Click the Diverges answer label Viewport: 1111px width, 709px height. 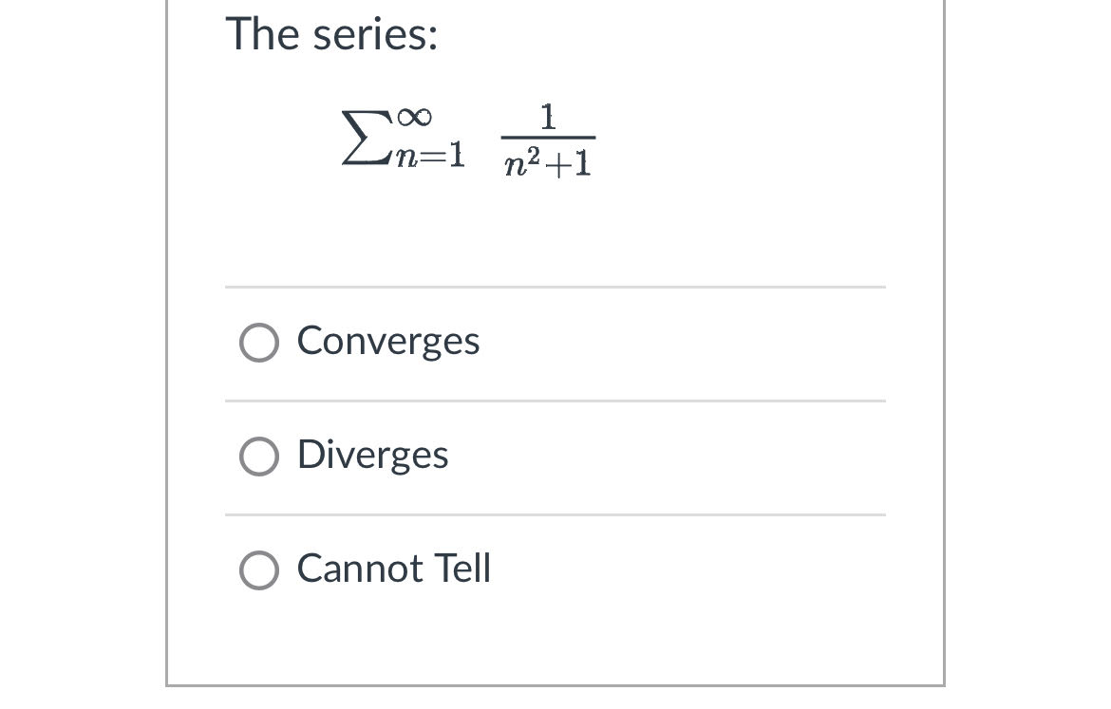[x=372, y=455]
